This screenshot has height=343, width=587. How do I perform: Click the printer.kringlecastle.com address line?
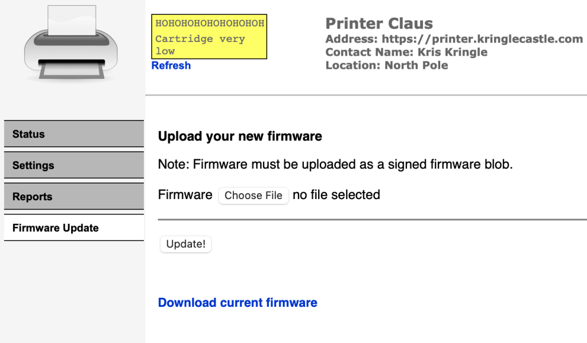454,39
